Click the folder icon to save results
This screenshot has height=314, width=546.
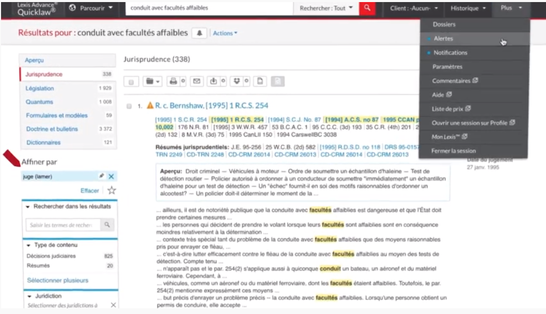point(148,82)
